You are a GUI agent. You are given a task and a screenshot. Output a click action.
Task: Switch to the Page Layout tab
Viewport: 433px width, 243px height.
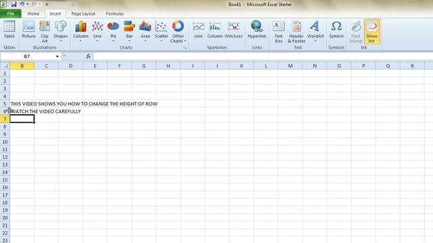pos(83,13)
